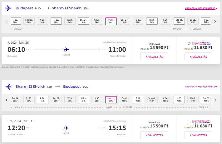Show later return dates with right arrow
Screen dimensions: 222x144
pos(215,100)
